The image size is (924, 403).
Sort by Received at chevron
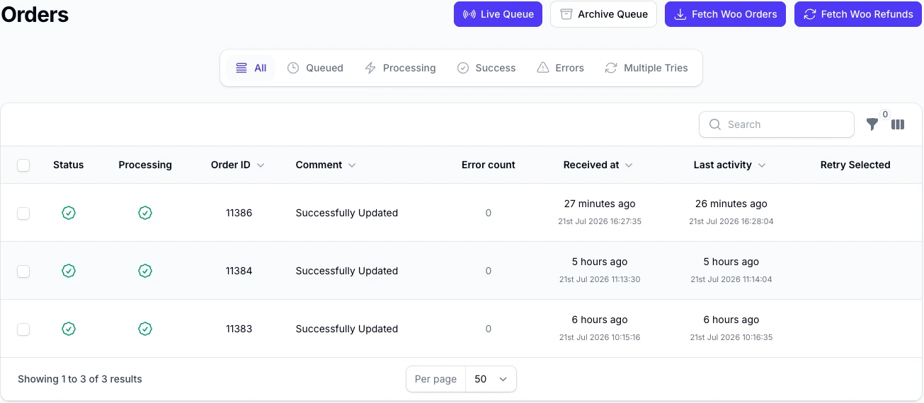click(629, 165)
